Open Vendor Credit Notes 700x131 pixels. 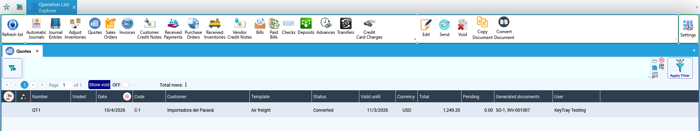(x=240, y=29)
